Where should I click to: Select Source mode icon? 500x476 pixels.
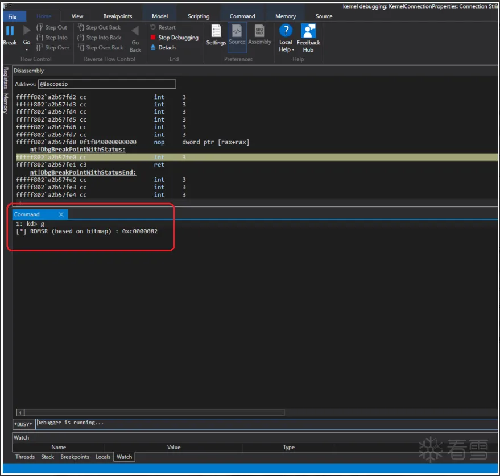click(x=237, y=31)
